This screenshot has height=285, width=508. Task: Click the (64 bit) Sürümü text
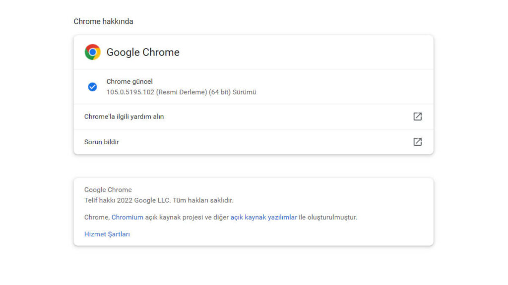tap(233, 92)
